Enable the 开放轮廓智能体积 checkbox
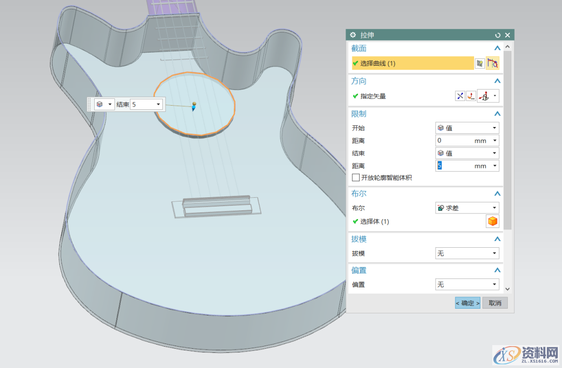Viewport: 562px width, 368px height. pyautogui.click(x=356, y=177)
